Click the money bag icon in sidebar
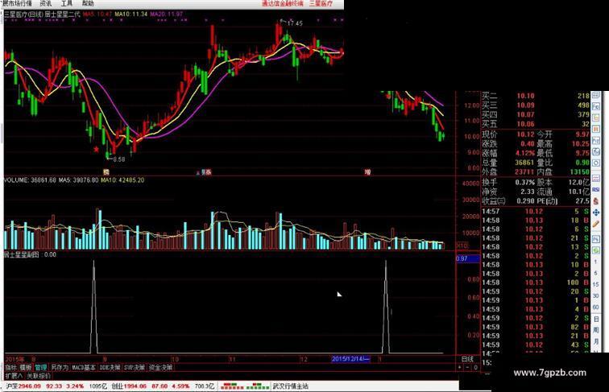Viewport: 609px width, 392px height. coord(596,201)
